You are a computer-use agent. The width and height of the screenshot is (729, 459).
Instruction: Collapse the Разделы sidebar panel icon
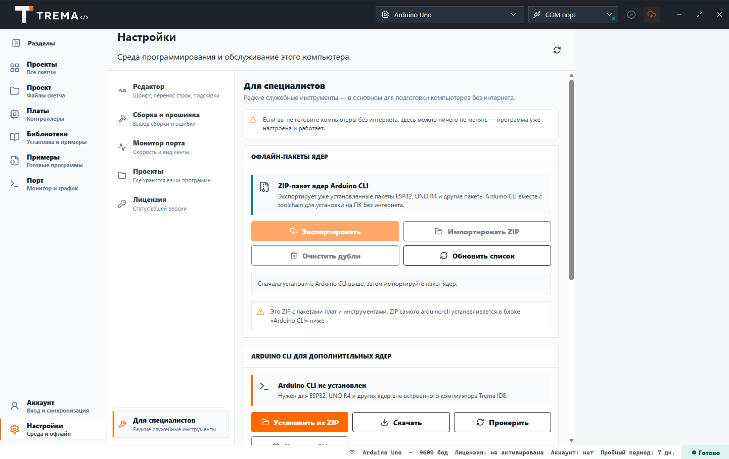pyautogui.click(x=16, y=43)
